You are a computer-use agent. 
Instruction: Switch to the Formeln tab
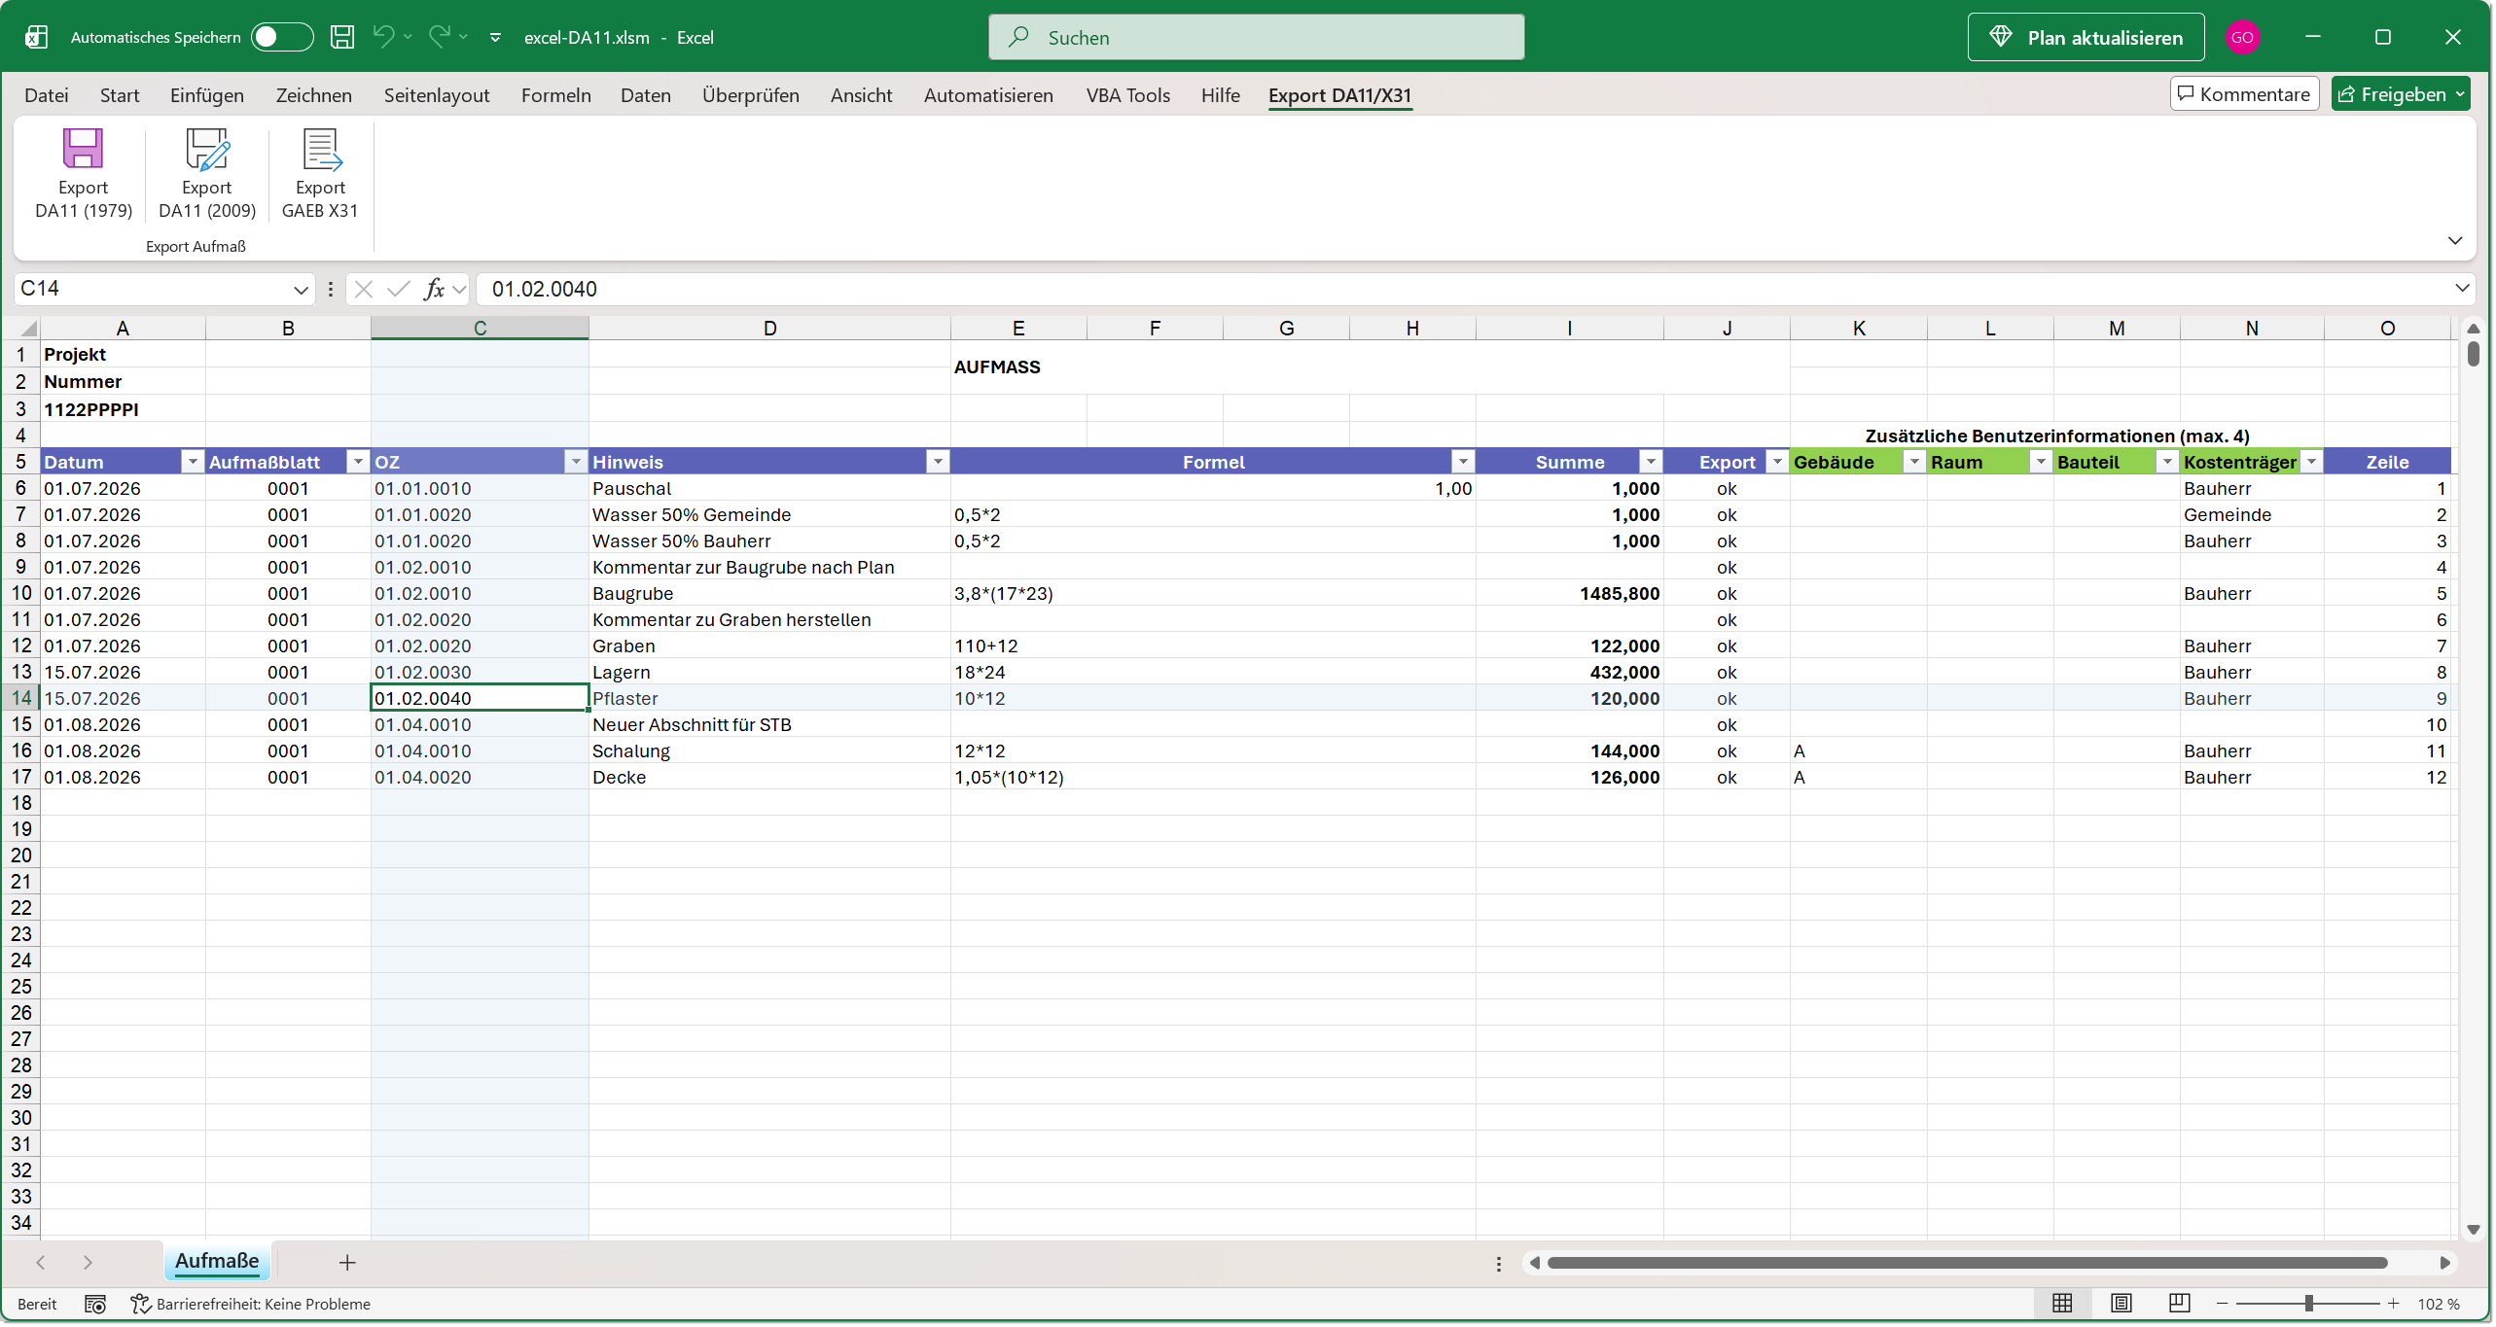pyautogui.click(x=556, y=95)
